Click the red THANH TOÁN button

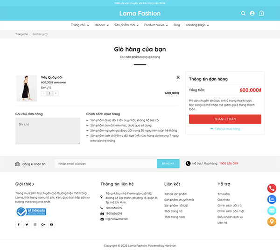click(x=225, y=119)
